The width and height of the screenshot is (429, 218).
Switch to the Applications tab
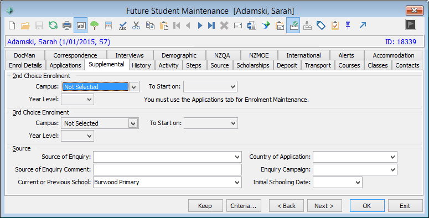(65, 65)
